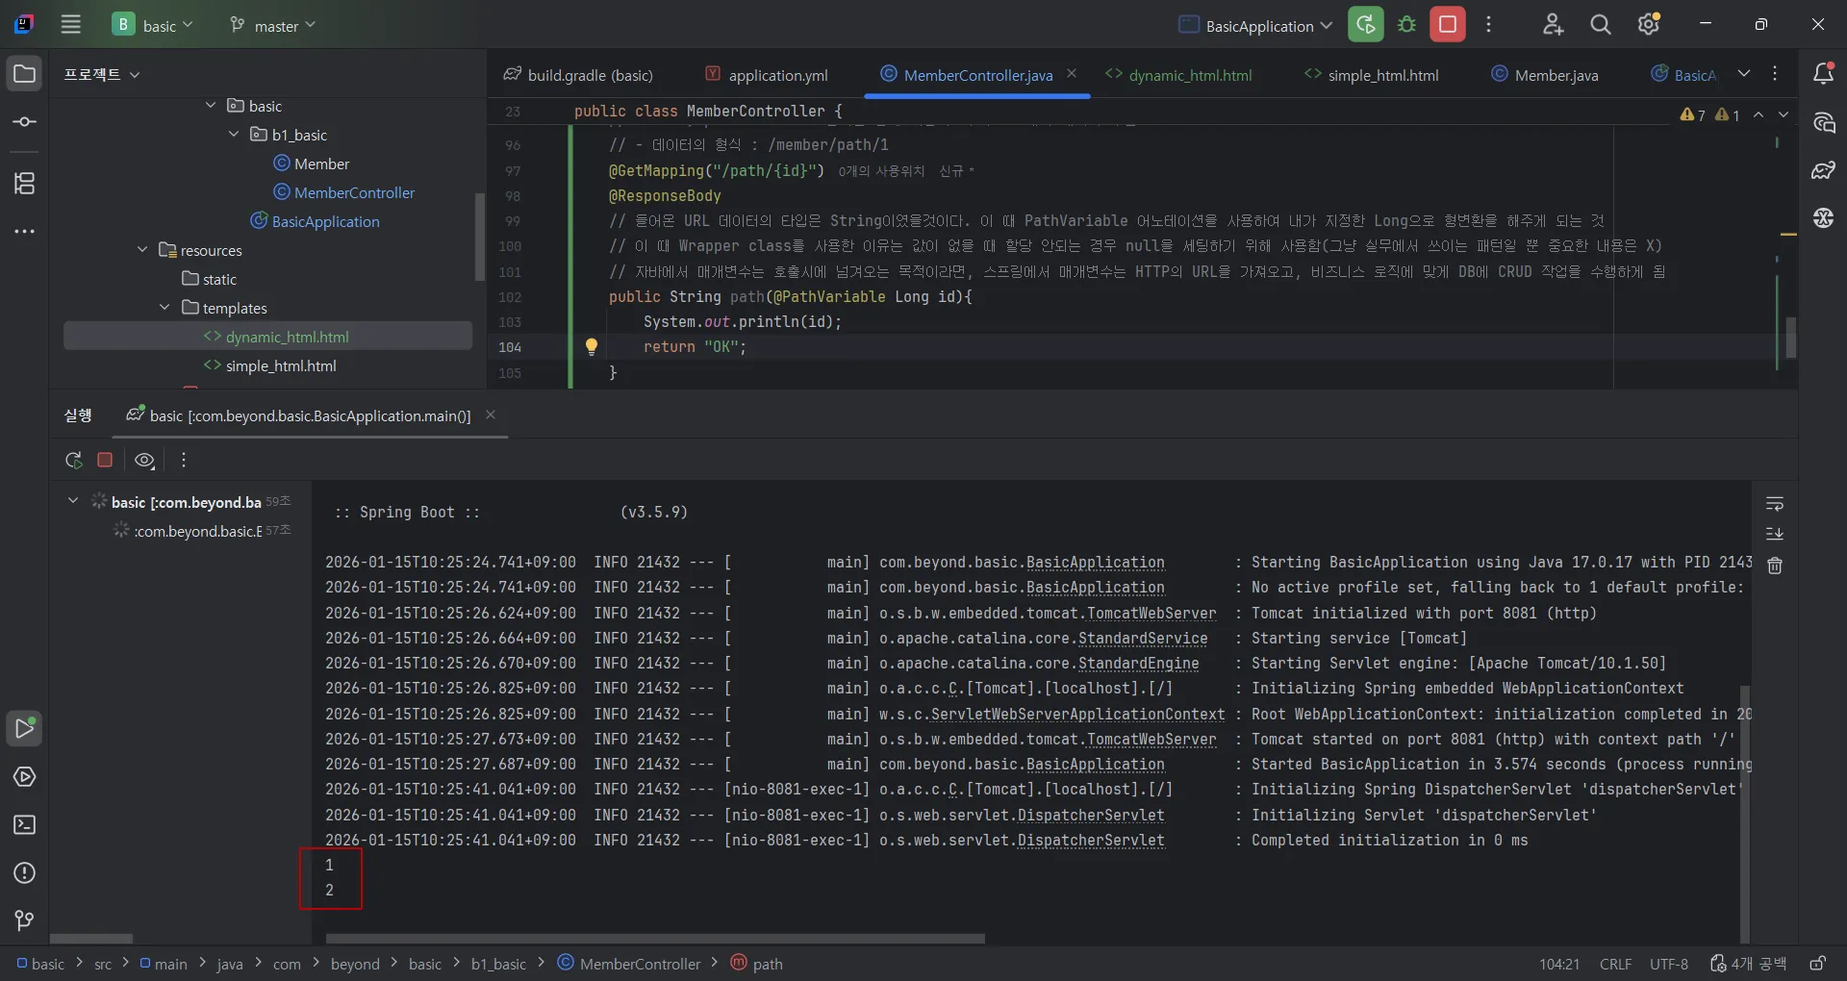Stop process in Run panel toolbar
The width and height of the screenshot is (1847, 981).
tap(105, 460)
